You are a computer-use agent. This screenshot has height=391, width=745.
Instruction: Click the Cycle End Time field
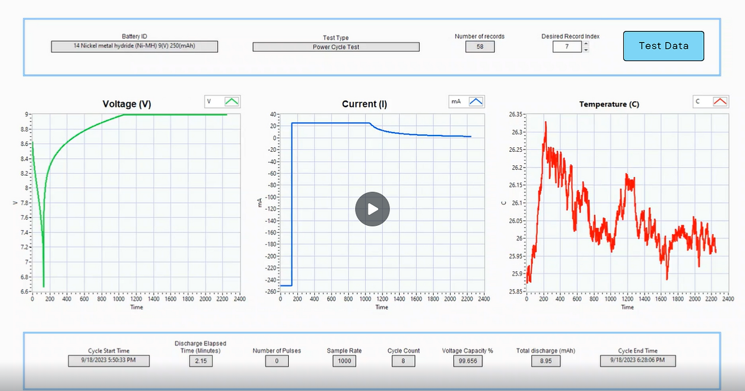638,361
